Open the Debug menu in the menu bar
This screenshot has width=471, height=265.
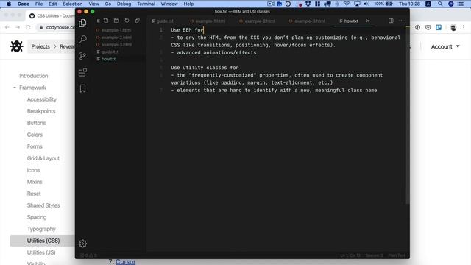(124, 4)
